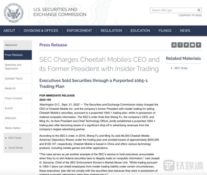207x175 pixels.
Task: Click the search magnifier icon
Action: click(x=199, y=10)
